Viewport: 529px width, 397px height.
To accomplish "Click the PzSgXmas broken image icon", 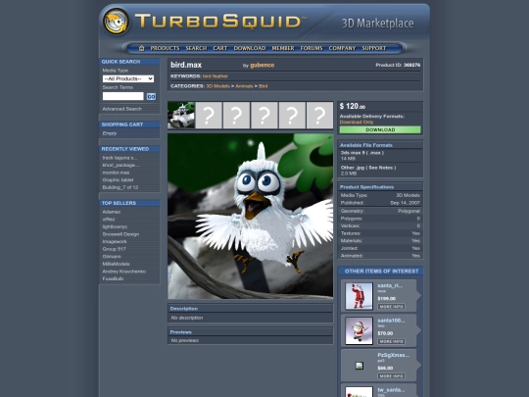I will [360, 366].
